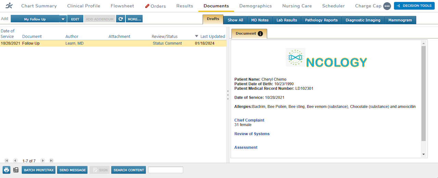Sort by Last Updated column header

click(212, 36)
